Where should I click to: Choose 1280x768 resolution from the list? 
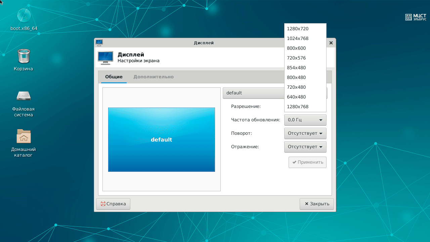coord(305,107)
